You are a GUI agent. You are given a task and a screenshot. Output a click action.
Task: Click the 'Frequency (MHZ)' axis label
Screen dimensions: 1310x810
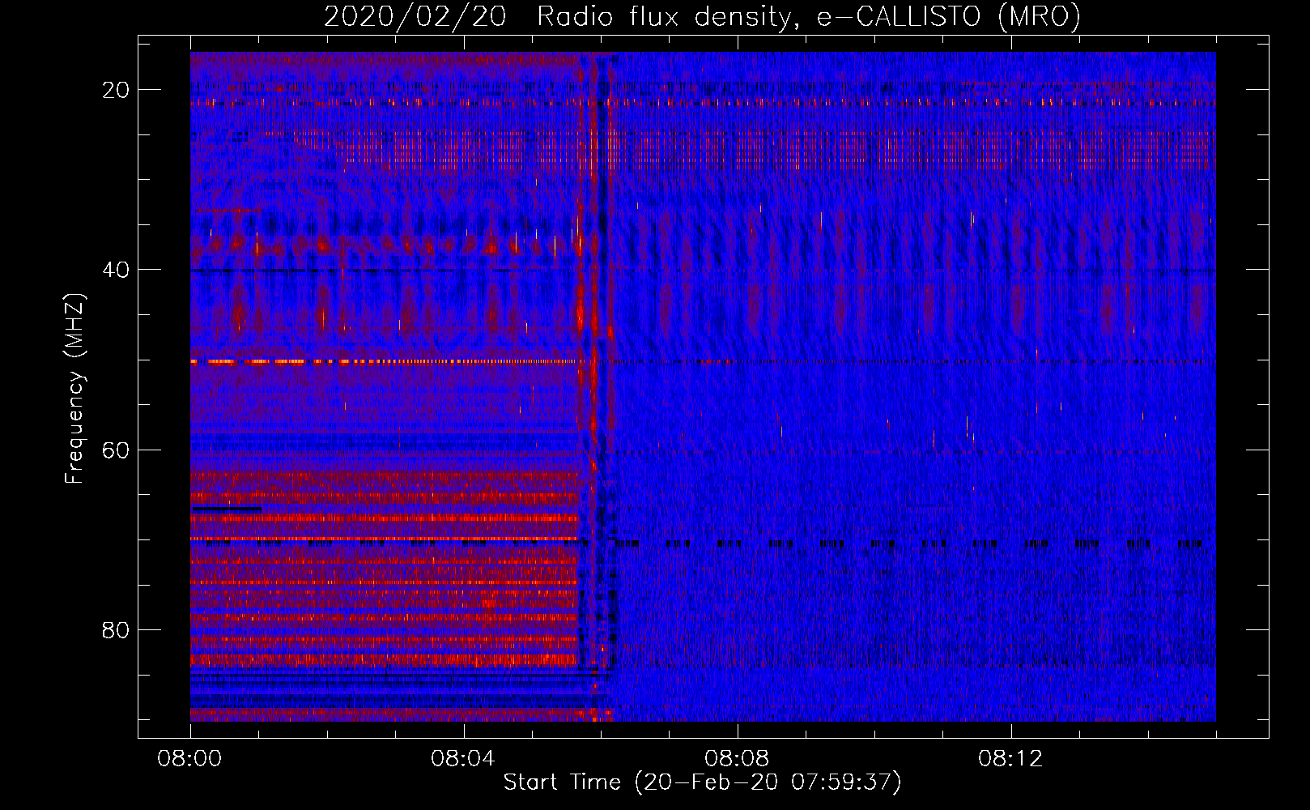74,389
